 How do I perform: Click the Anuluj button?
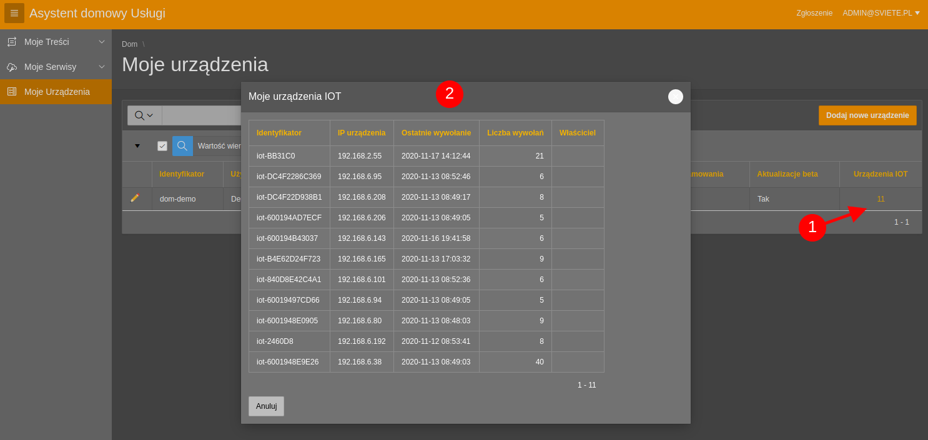click(266, 406)
